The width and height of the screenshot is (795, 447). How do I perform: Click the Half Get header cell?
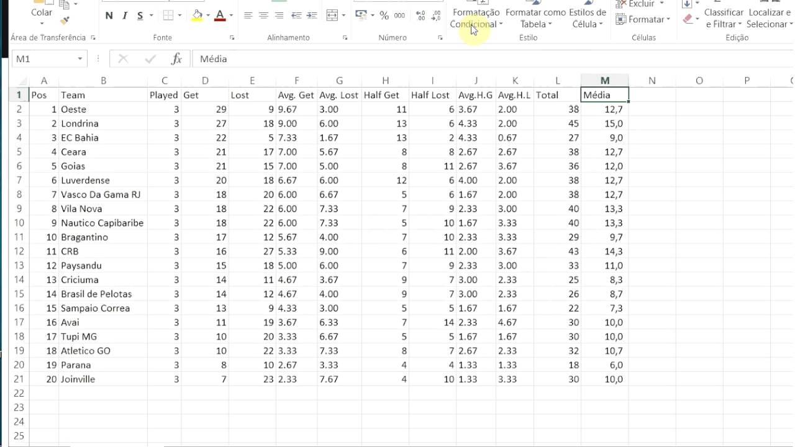(x=385, y=95)
